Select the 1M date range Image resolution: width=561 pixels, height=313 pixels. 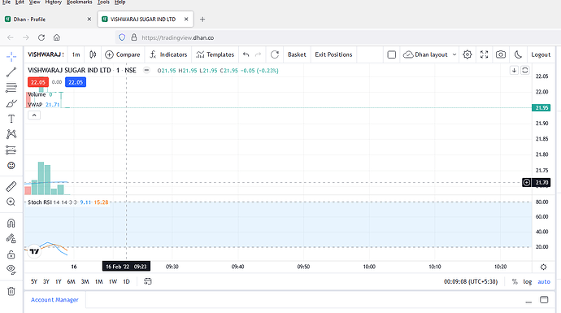point(98,281)
